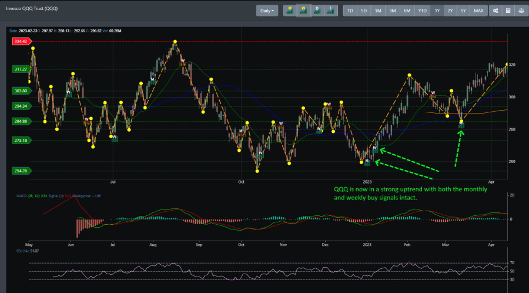529x293 pixels.
Task: Select the 2Y range button
Action: point(450,11)
